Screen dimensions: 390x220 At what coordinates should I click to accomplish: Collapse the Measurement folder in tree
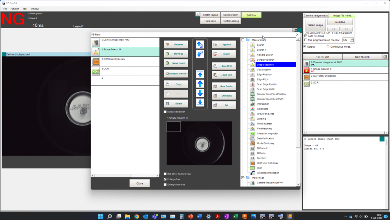(x=243, y=40)
